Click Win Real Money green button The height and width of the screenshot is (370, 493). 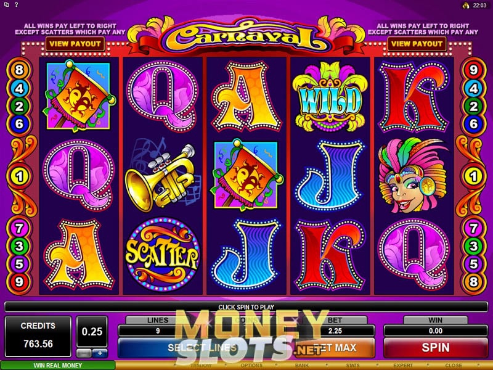pos(58,365)
